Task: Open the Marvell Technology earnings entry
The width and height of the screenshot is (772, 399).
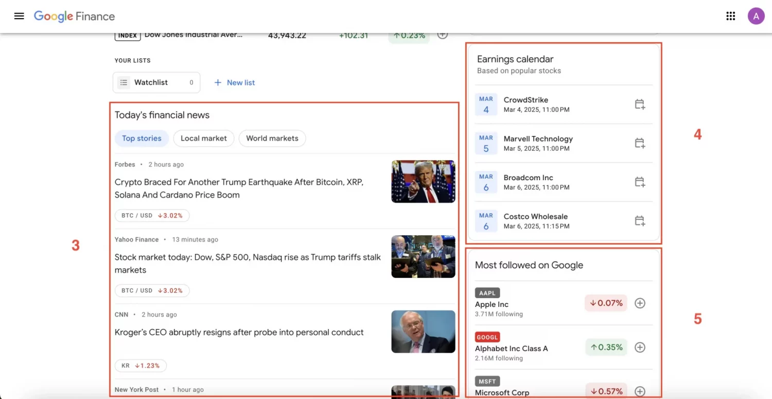Action: [564, 143]
